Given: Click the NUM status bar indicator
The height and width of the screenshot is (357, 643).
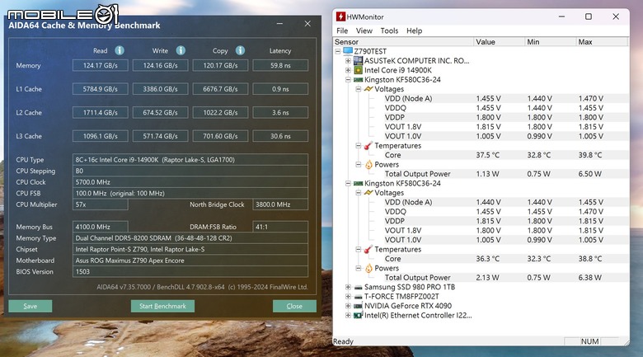Looking at the screenshot, I should click(589, 341).
